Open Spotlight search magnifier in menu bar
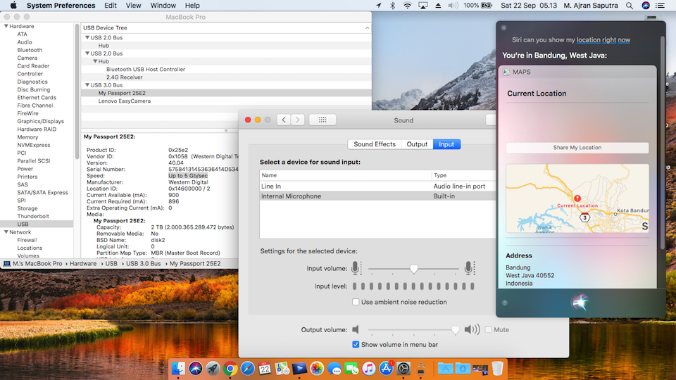Image resolution: width=676 pixels, height=380 pixels. [x=630, y=6]
